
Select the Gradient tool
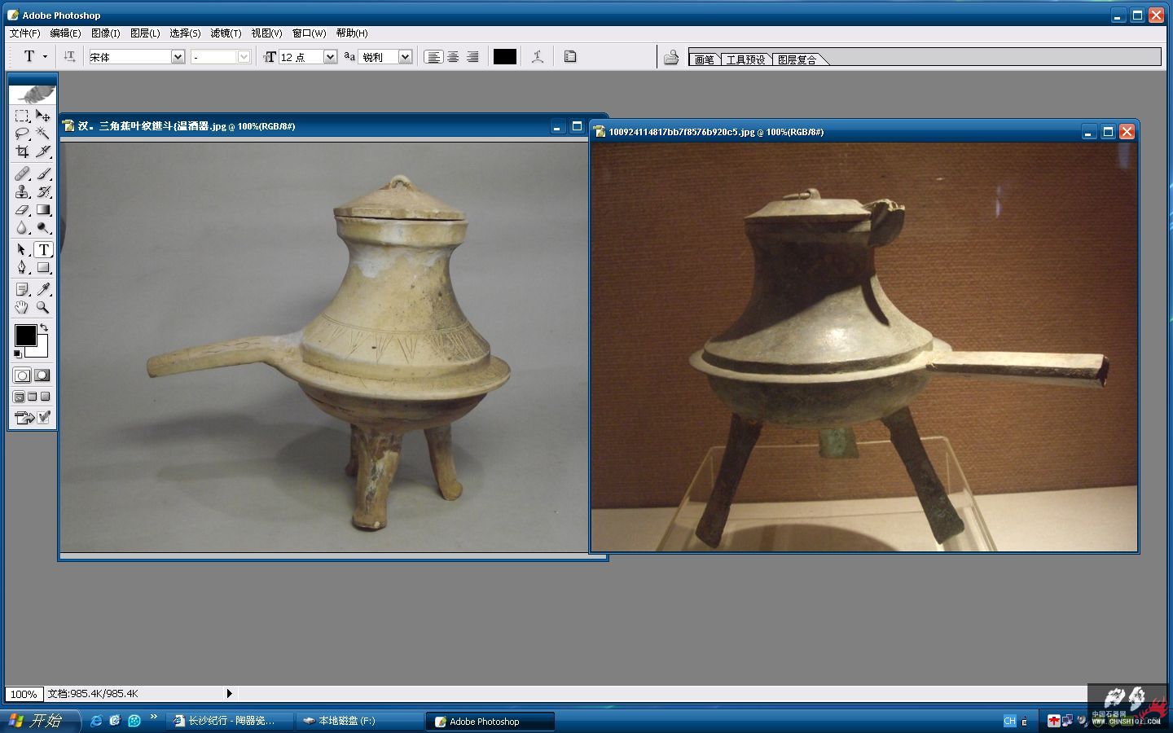click(x=43, y=209)
